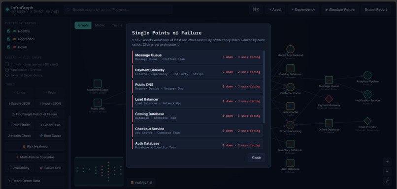Click the Export Report button
Image resolution: width=397 pixels, height=189 pixels.
[376, 10]
